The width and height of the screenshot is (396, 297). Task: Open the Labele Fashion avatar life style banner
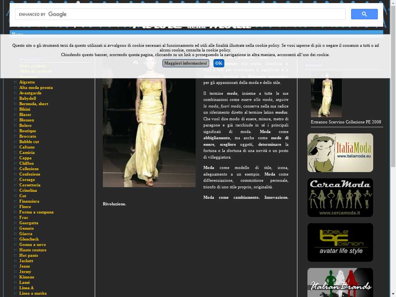tap(340, 242)
